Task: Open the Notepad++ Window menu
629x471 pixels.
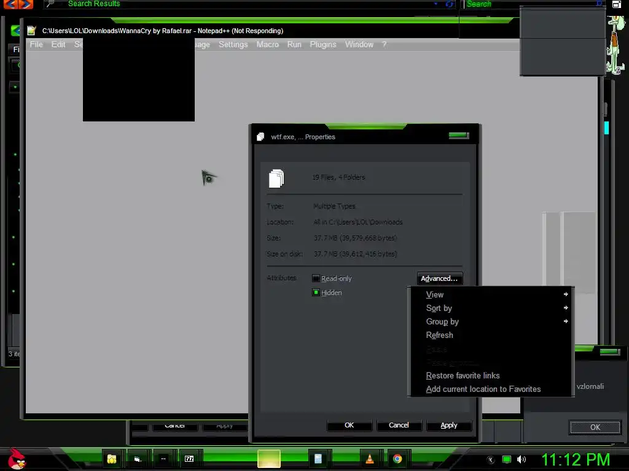Action: 359,44
